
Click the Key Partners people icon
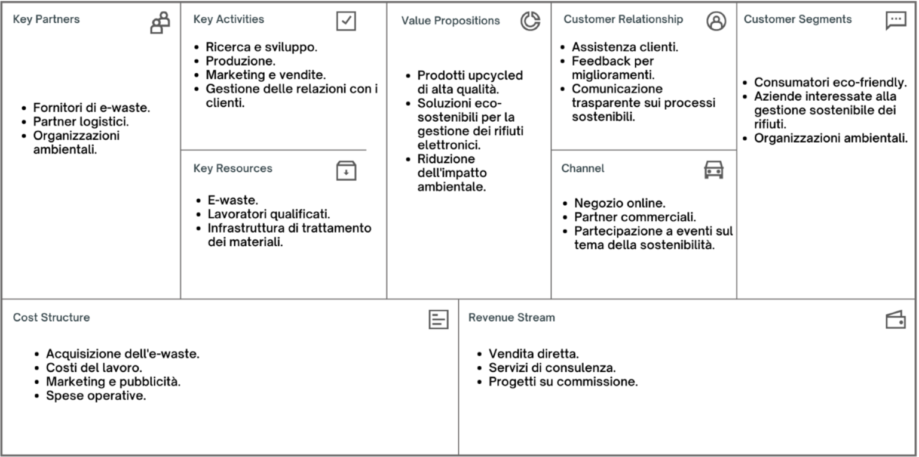pyautogui.click(x=160, y=23)
